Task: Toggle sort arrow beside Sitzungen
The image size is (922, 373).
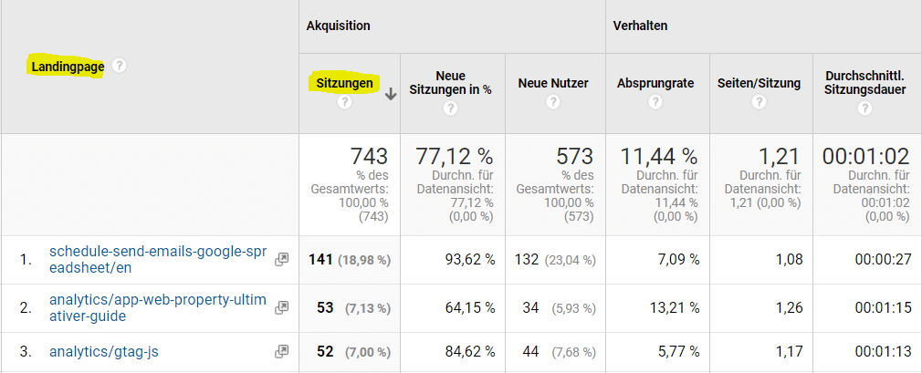Action: tap(391, 93)
